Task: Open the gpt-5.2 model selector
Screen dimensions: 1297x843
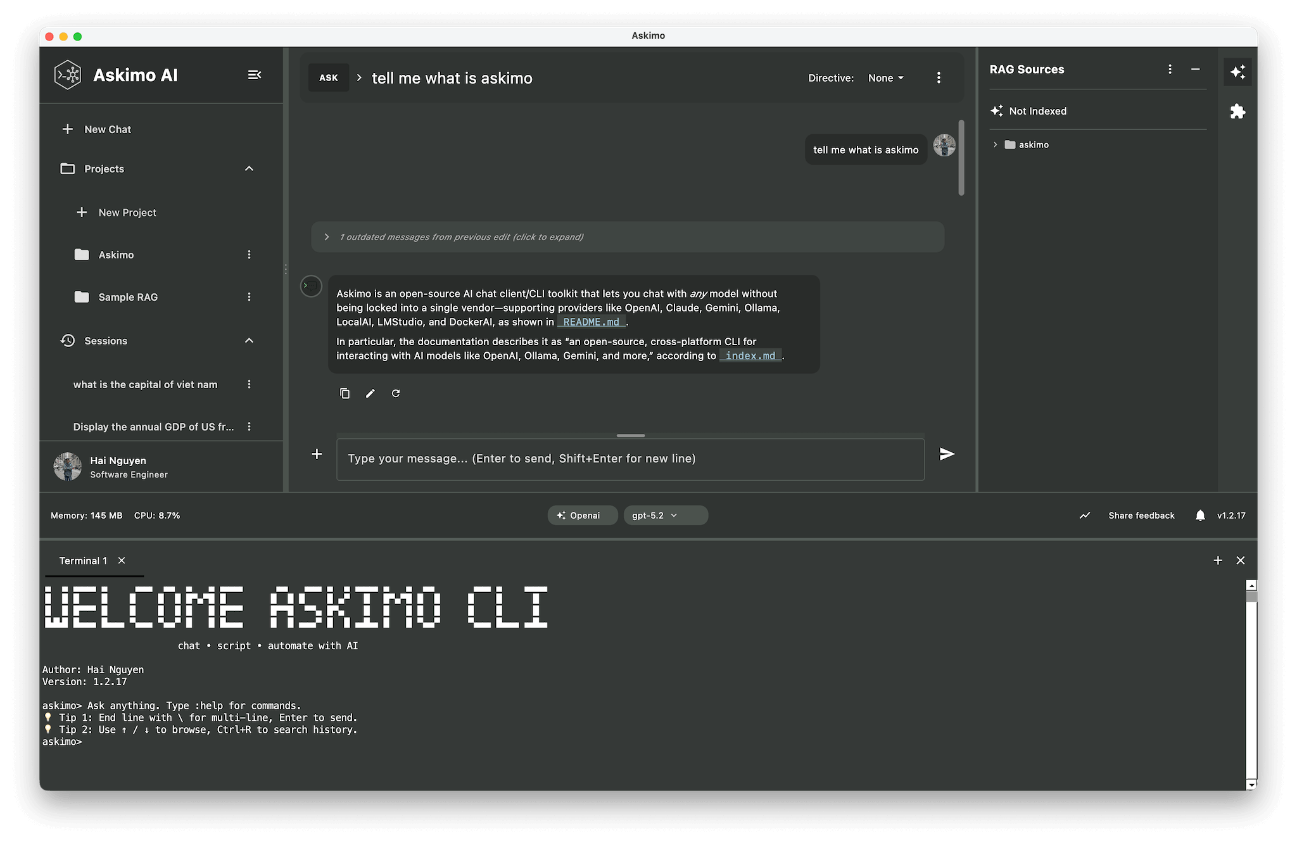Action: 665,515
